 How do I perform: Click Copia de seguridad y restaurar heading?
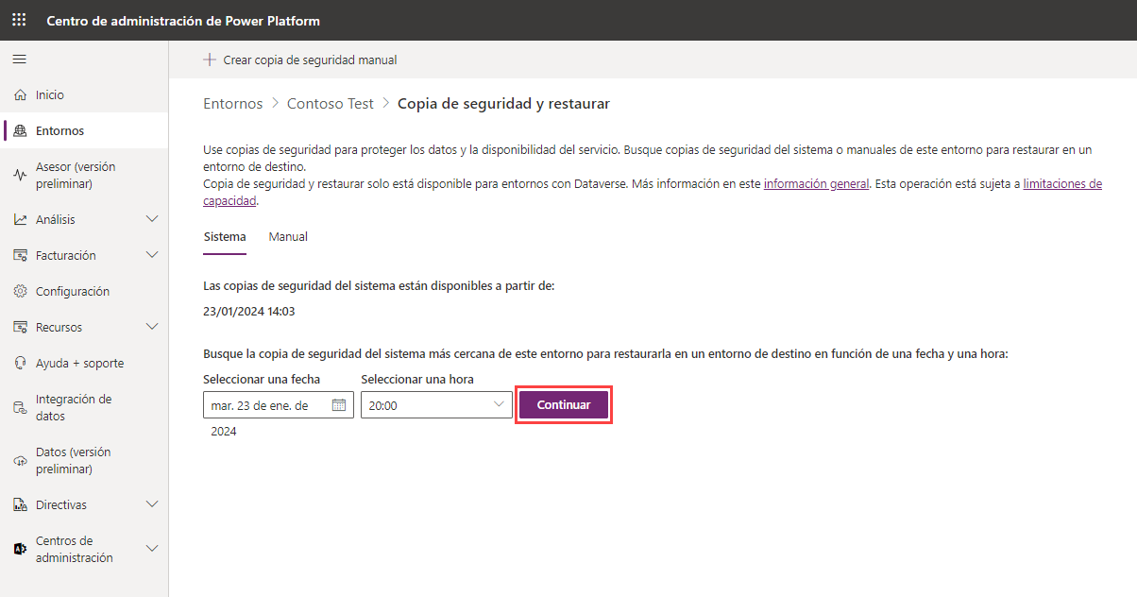tap(503, 104)
